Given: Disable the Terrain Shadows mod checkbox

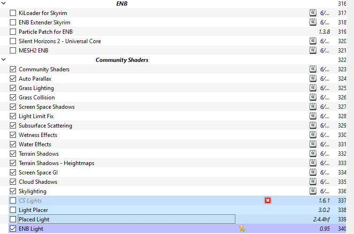Looking at the screenshot, I should click(x=13, y=154).
